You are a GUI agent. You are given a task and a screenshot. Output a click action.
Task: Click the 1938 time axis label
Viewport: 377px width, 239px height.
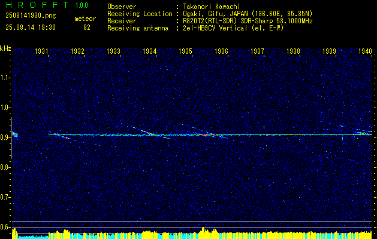pos(294,51)
